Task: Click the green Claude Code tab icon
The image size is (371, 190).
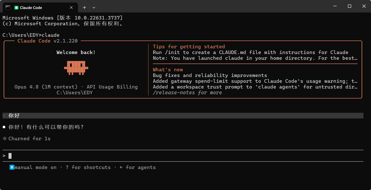Action: tap(17, 8)
